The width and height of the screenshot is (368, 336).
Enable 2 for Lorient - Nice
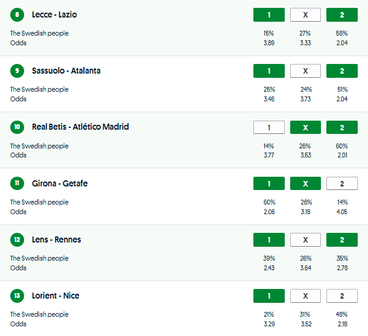click(x=342, y=296)
